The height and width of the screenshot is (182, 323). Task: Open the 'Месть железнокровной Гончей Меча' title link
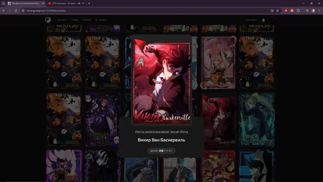[161, 131]
